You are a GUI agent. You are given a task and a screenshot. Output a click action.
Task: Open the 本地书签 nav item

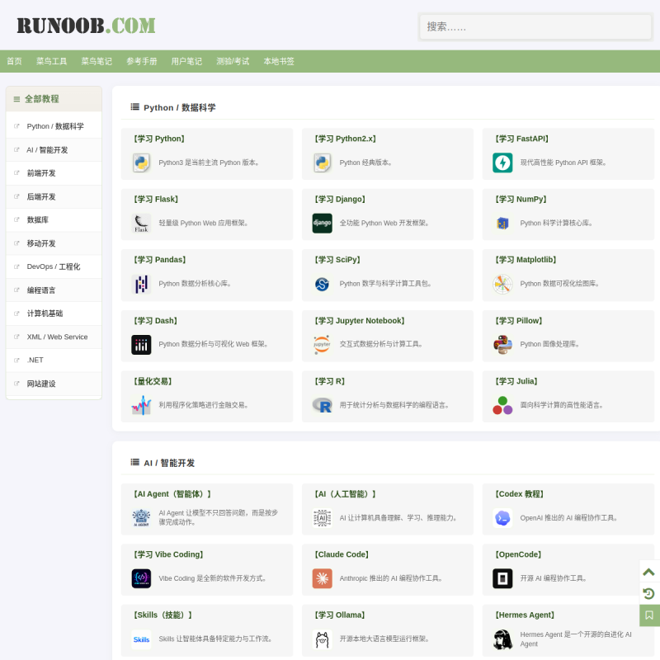click(x=279, y=61)
